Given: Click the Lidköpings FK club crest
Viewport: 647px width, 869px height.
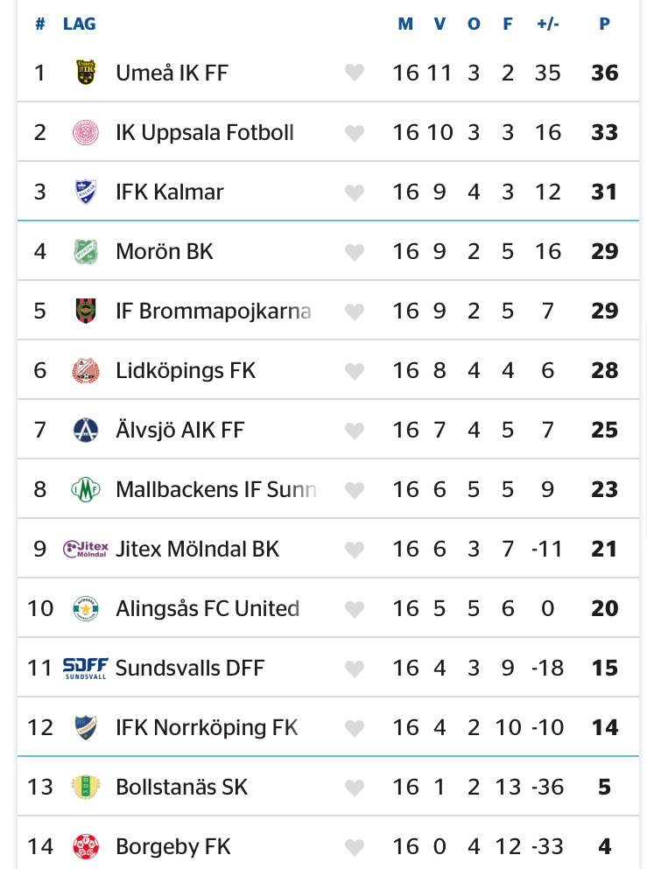Looking at the screenshot, I should click(86, 370).
